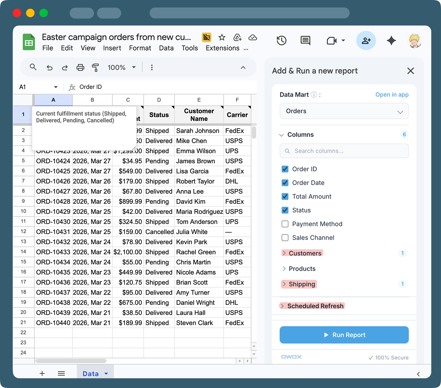Open the comment history panel

(305, 40)
